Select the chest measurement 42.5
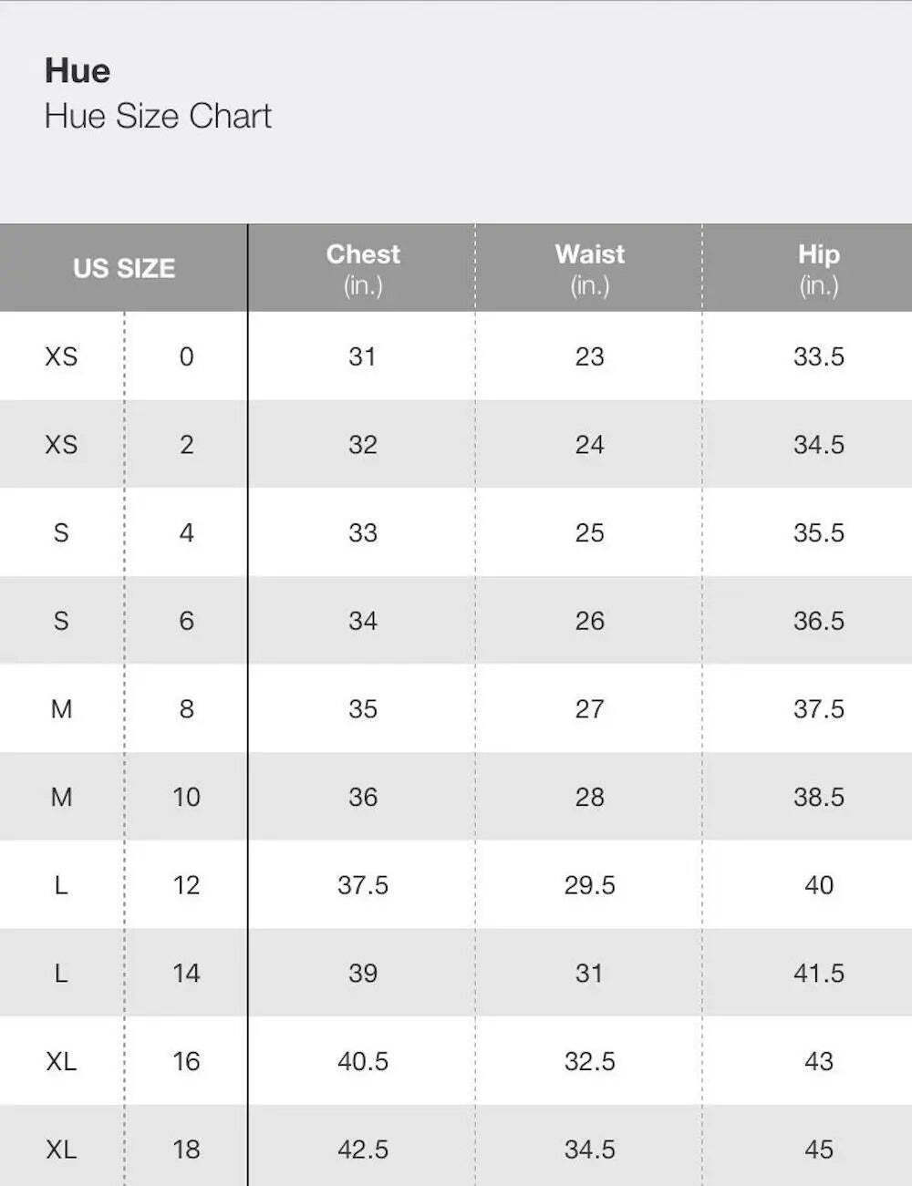This screenshot has height=1186, width=912. 363,1150
